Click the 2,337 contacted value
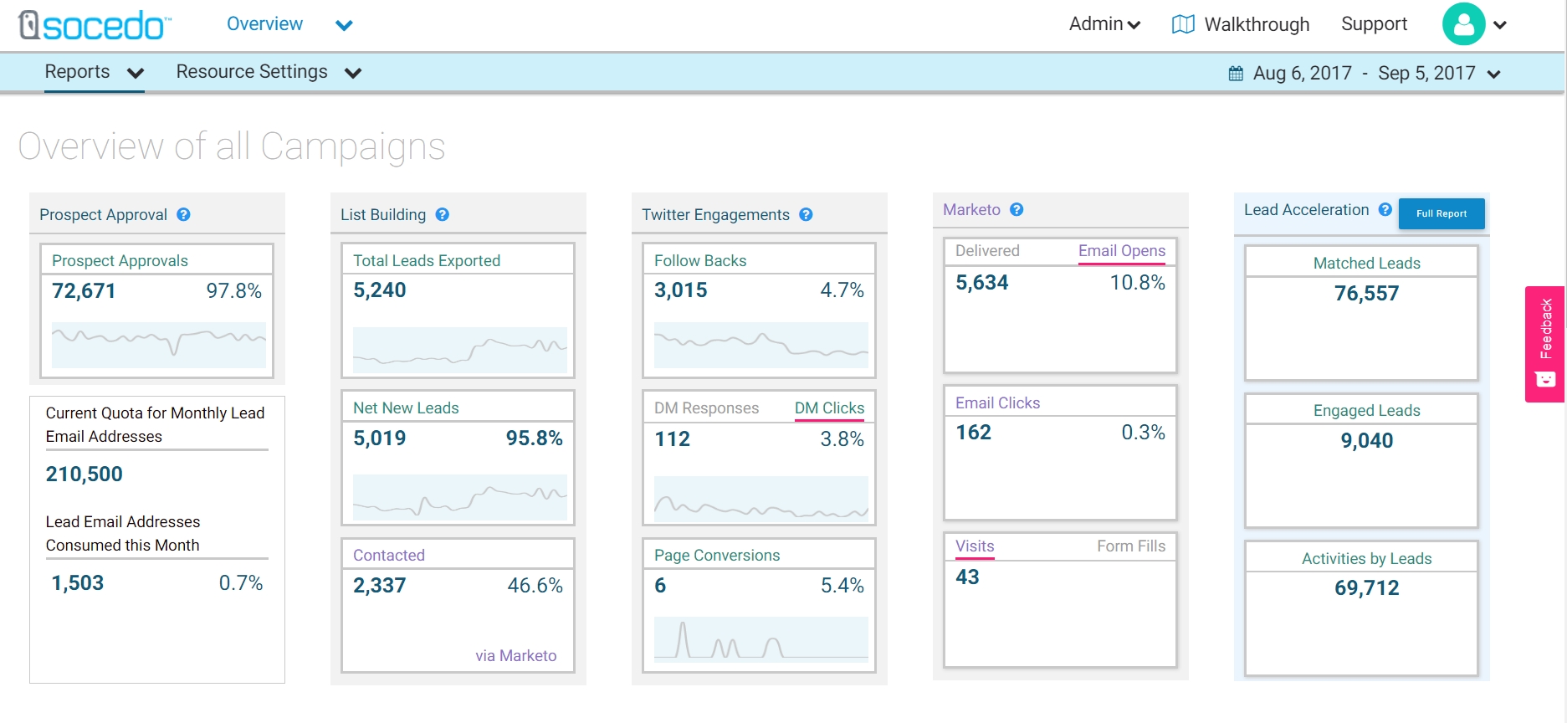The image size is (1567, 723). click(380, 586)
